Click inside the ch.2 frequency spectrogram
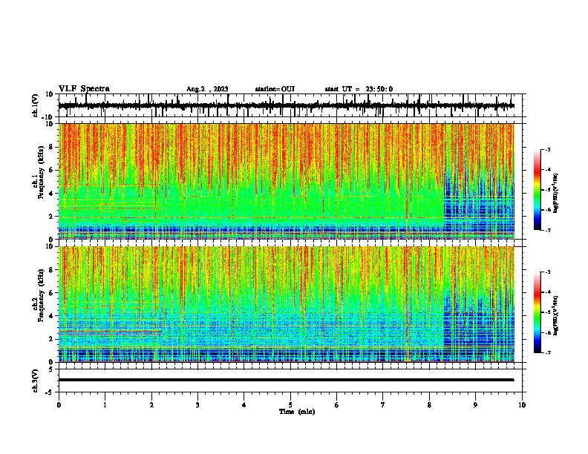This screenshot has height=454, width=588. coord(287,304)
